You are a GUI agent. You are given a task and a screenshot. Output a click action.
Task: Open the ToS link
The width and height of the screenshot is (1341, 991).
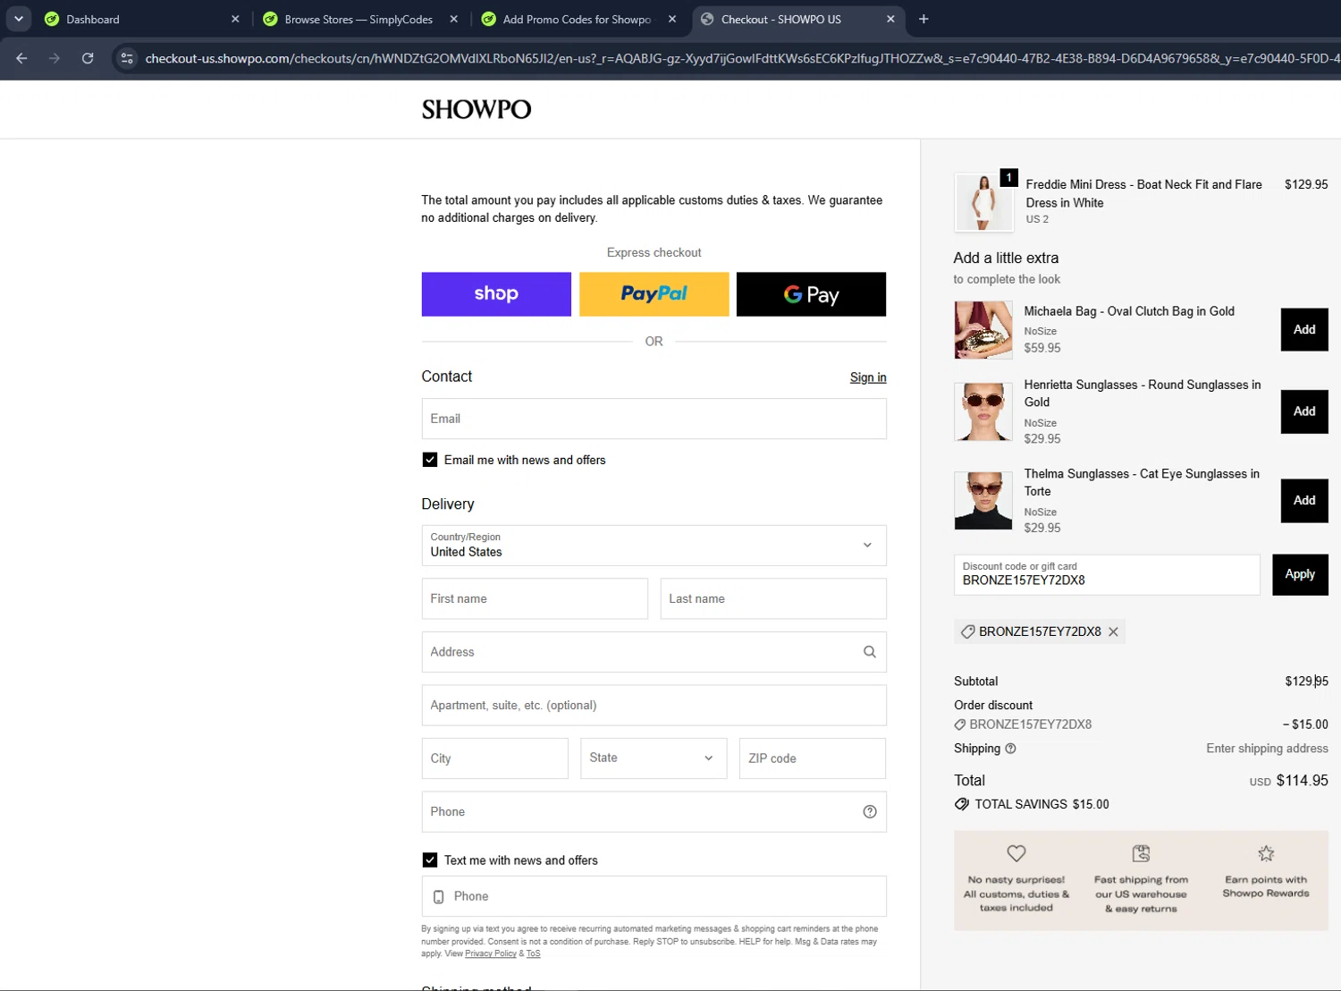pyautogui.click(x=533, y=953)
